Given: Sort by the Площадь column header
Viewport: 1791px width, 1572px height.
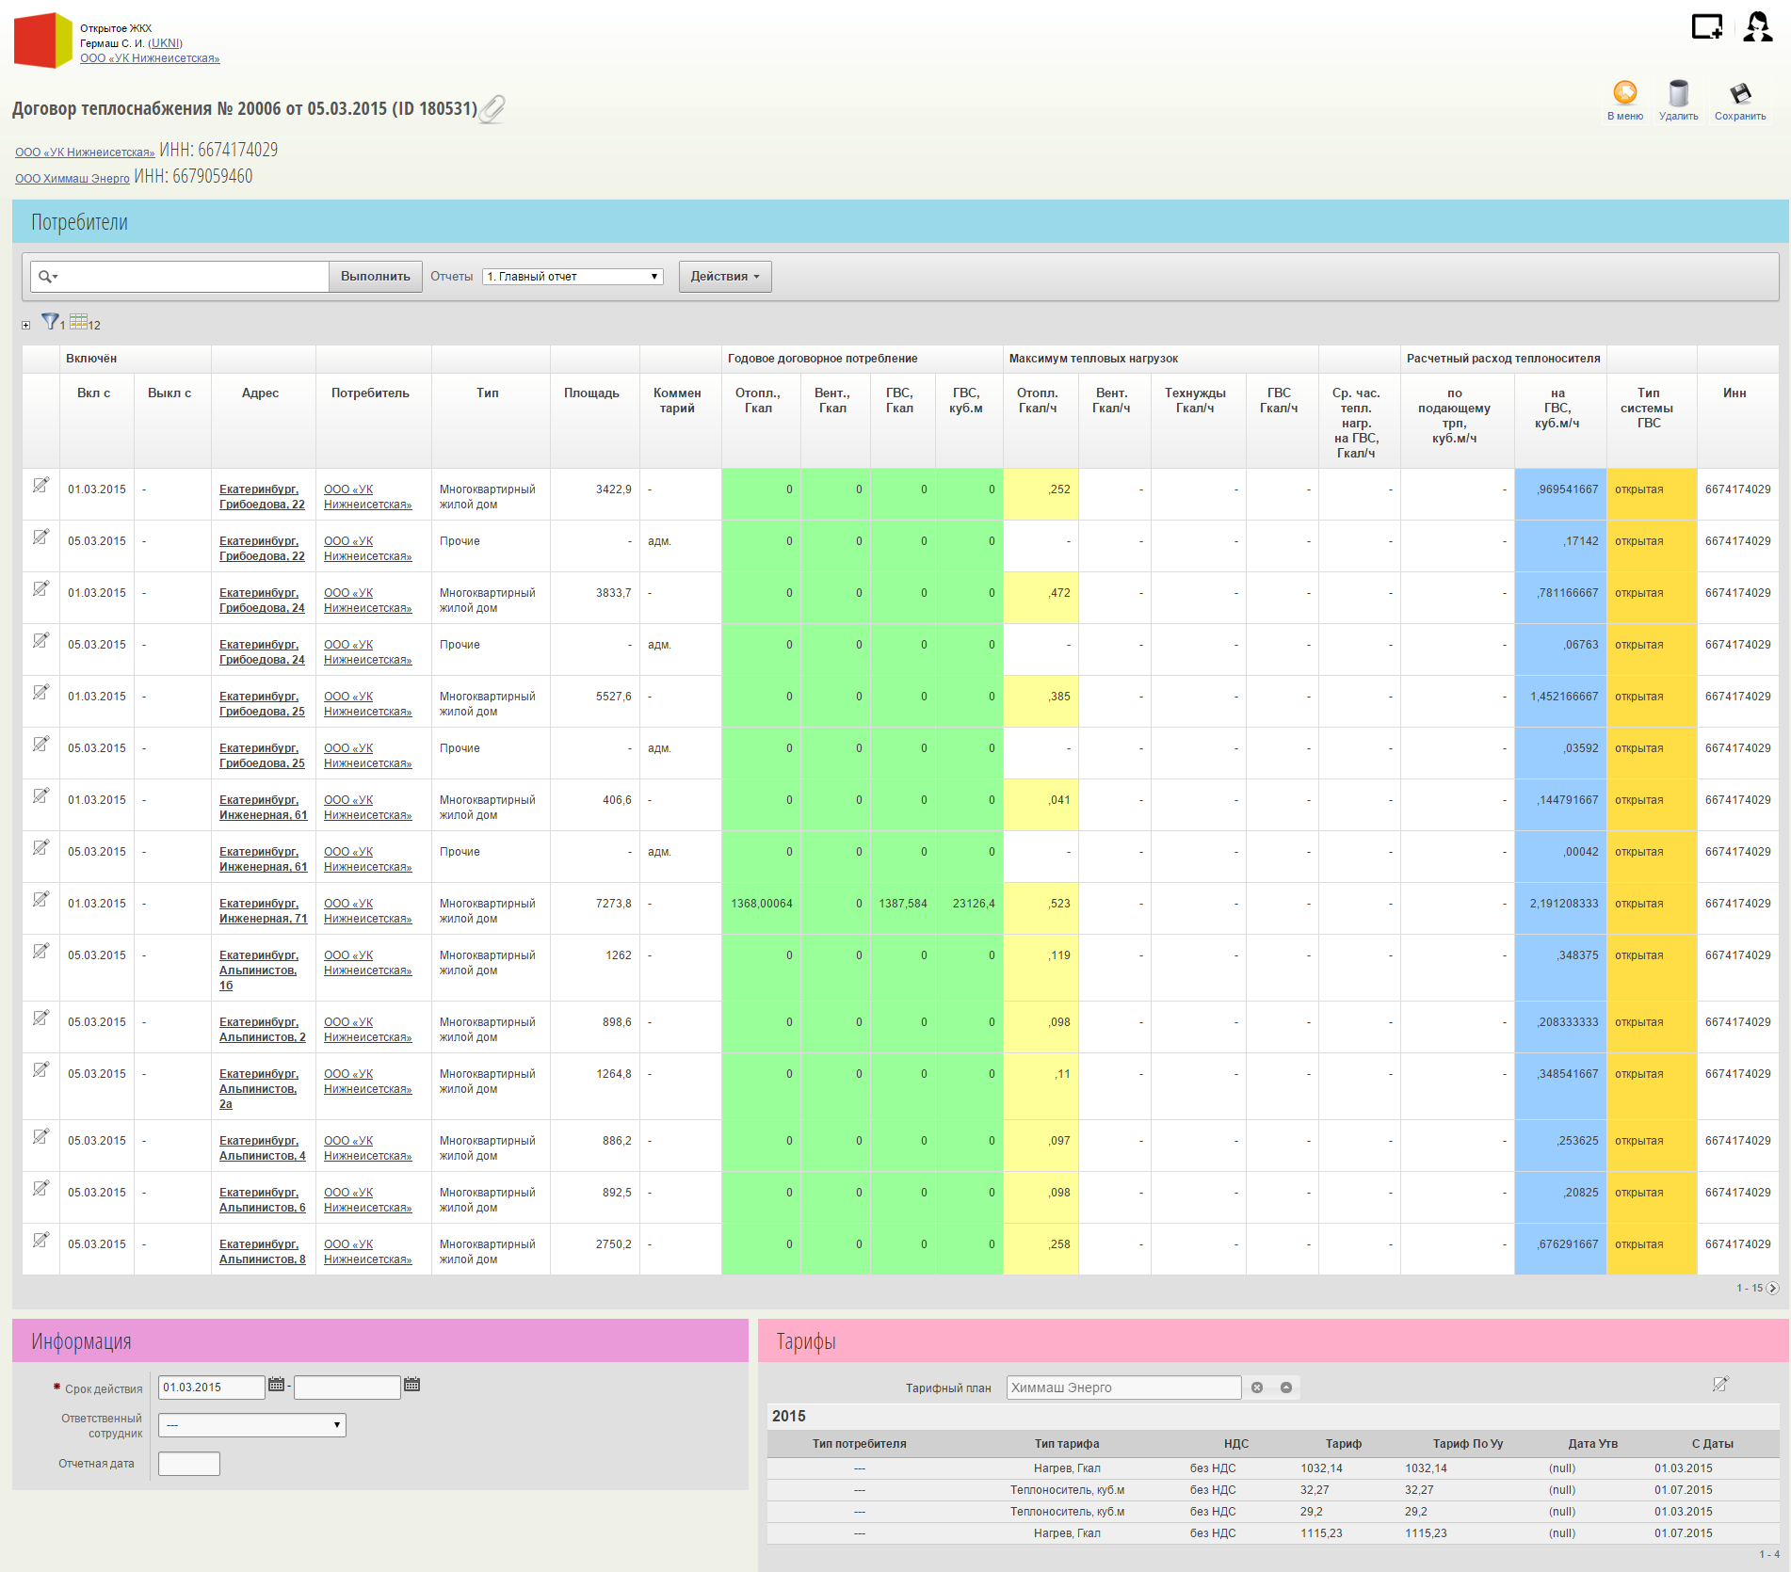Looking at the screenshot, I should [591, 393].
